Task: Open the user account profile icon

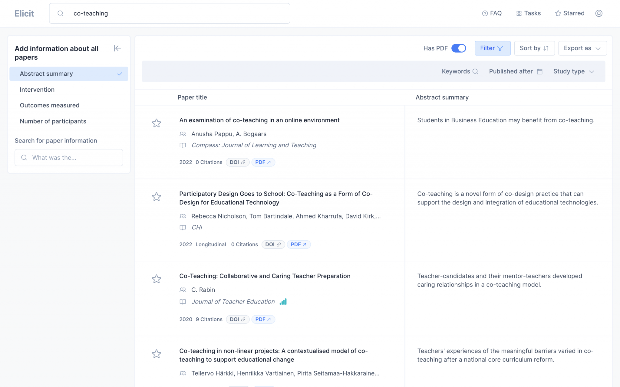Action: pos(599,13)
